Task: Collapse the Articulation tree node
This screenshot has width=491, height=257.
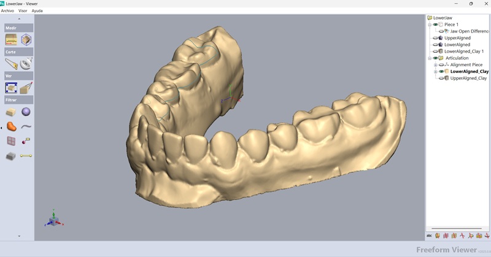Action: 430,58
